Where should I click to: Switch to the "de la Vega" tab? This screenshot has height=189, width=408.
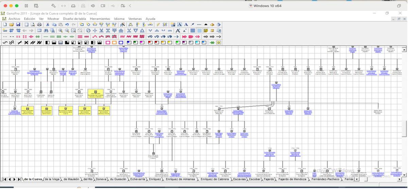pyautogui.click(x=52, y=179)
